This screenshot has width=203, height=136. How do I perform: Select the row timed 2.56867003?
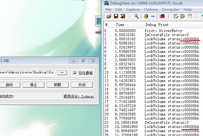click(x=153, y=60)
